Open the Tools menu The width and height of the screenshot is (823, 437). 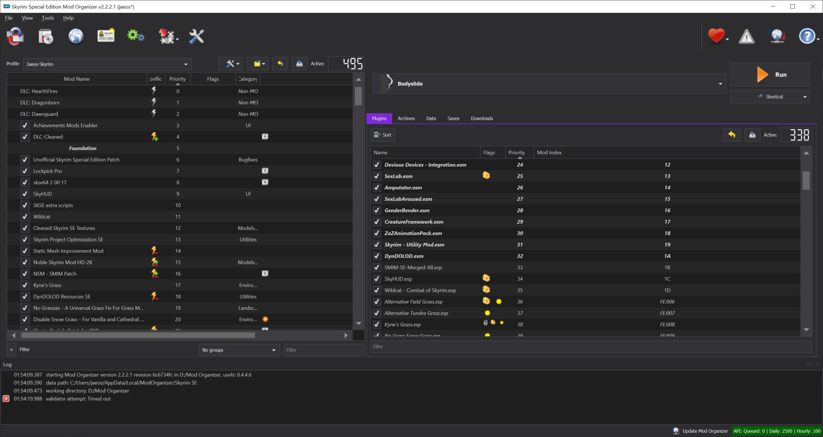pyautogui.click(x=48, y=18)
